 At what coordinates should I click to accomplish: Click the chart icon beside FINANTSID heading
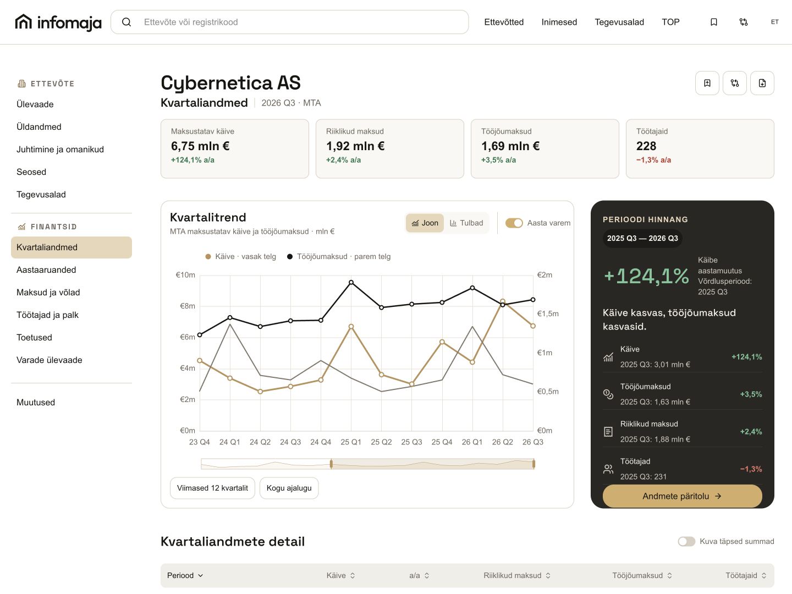point(22,227)
